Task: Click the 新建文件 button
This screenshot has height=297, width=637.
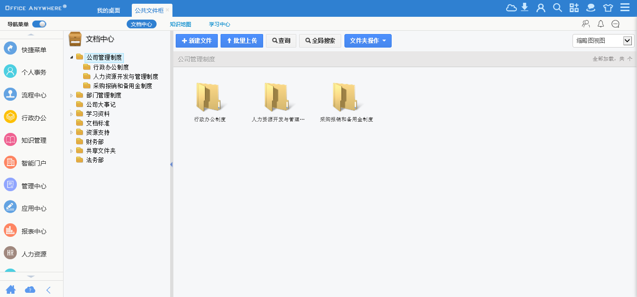Action: 197,41
